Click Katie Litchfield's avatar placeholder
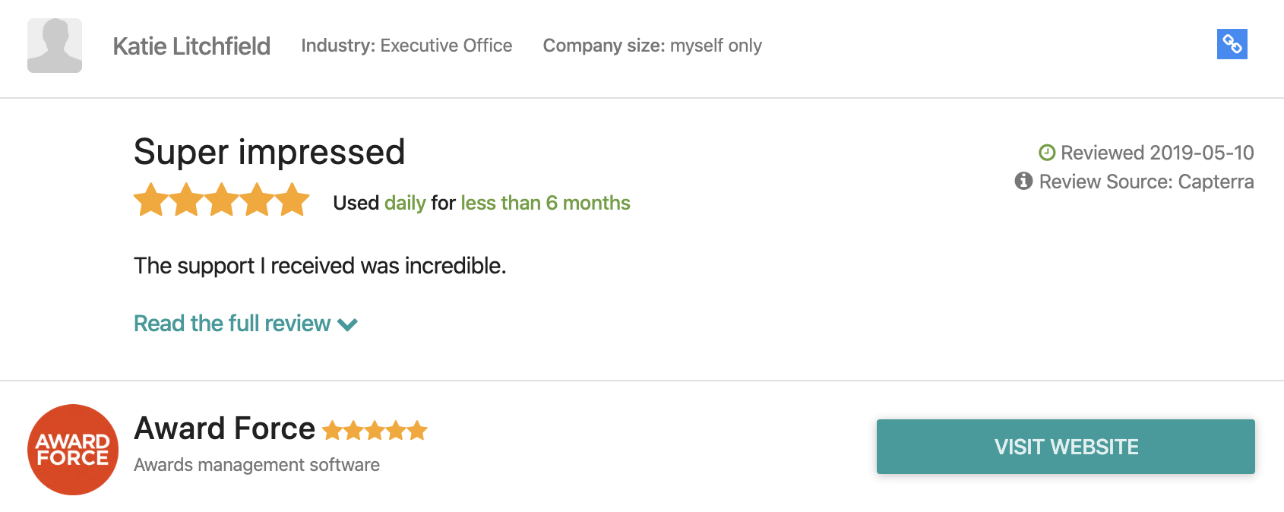The image size is (1284, 512). click(x=55, y=46)
